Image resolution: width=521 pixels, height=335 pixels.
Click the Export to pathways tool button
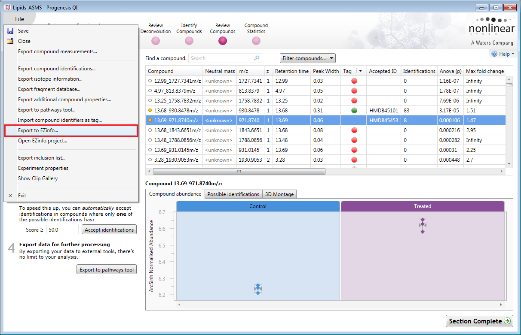(x=107, y=270)
